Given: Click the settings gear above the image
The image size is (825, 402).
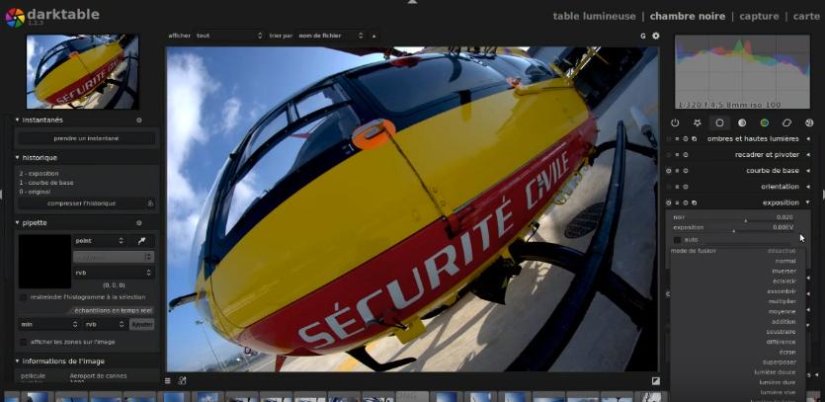Looking at the screenshot, I should point(656,36).
